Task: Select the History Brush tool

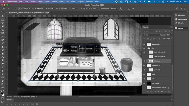Action: coord(3,50)
